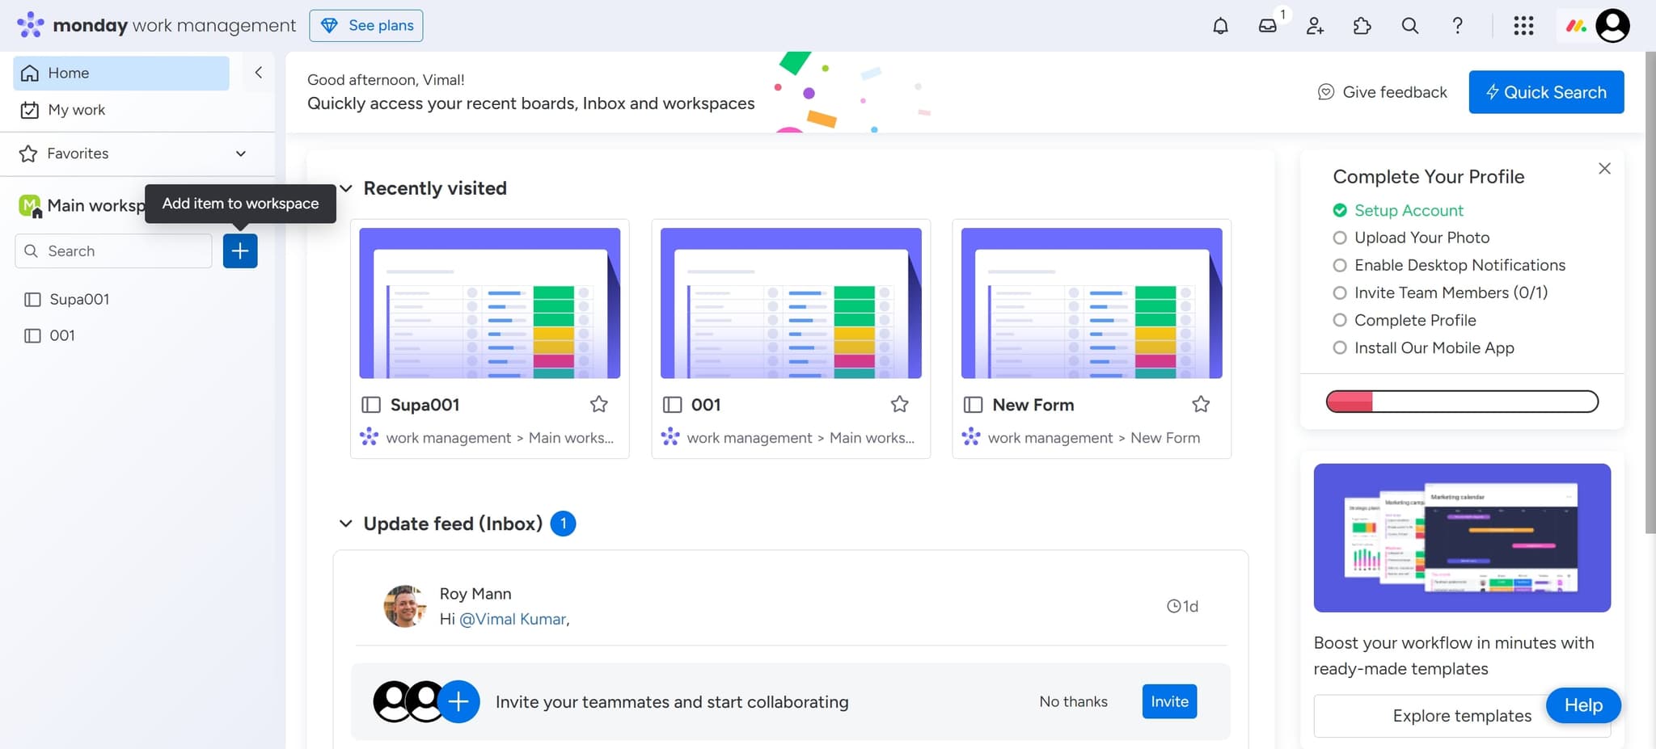Image resolution: width=1656 pixels, height=749 pixels.
Task: Click the profile completion progress bar
Action: click(x=1462, y=402)
